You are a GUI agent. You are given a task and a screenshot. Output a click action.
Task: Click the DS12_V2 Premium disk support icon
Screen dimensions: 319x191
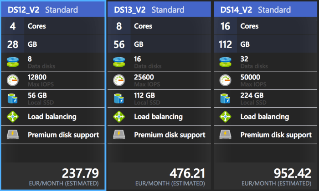pyautogui.click(x=13, y=135)
